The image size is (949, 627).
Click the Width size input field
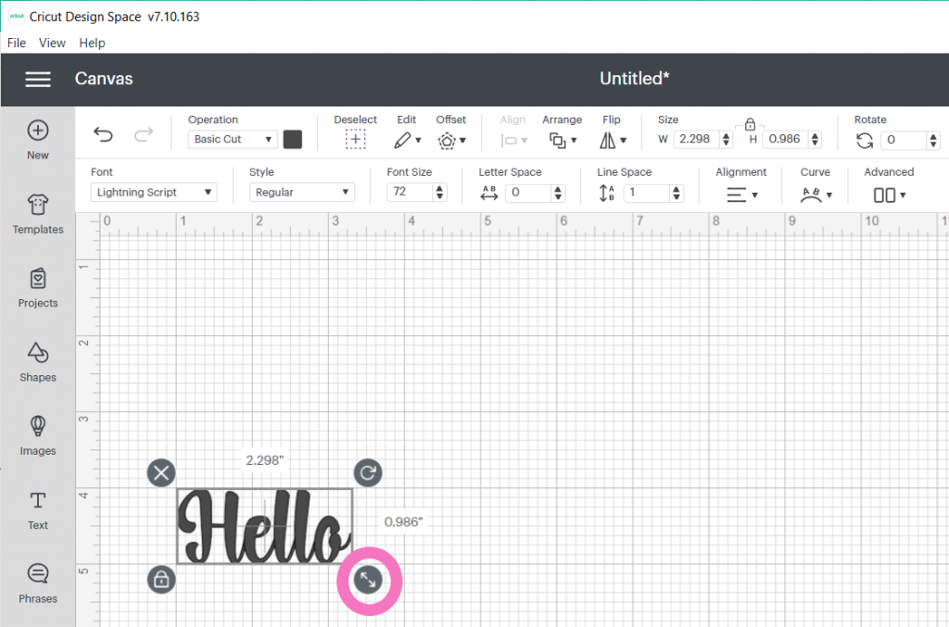coord(697,139)
